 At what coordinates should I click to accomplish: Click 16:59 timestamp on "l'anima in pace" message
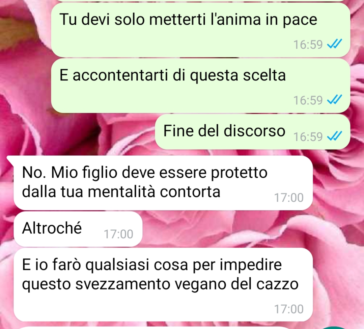(308, 44)
